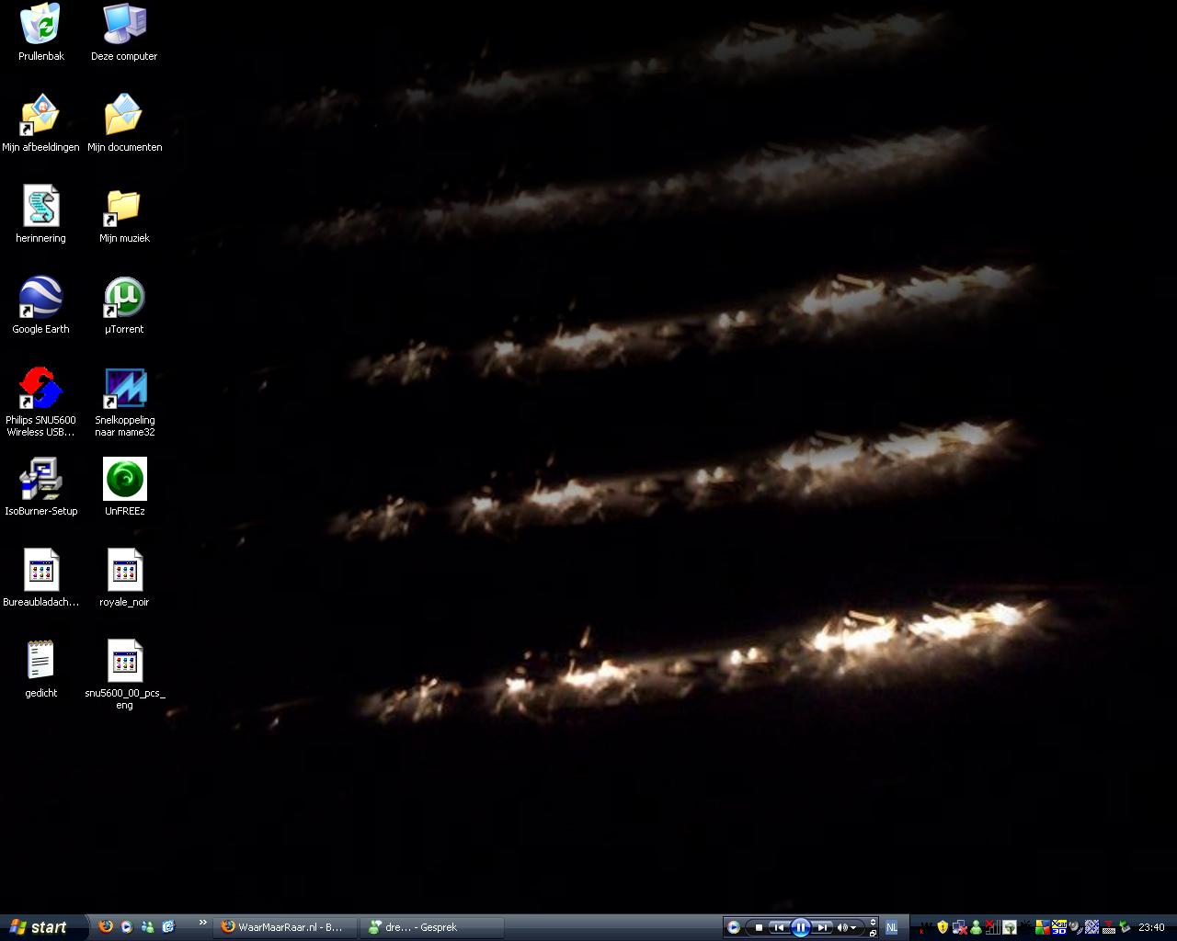
Task: Select the UnFREEz application icon
Action: click(124, 487)
